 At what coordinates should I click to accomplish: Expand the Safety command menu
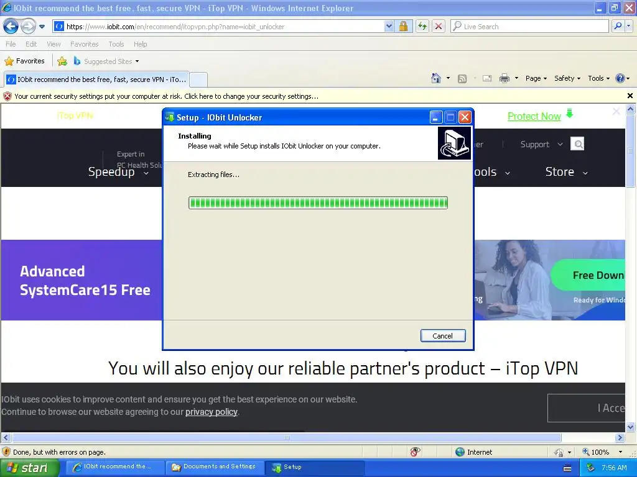pos(567,78)
